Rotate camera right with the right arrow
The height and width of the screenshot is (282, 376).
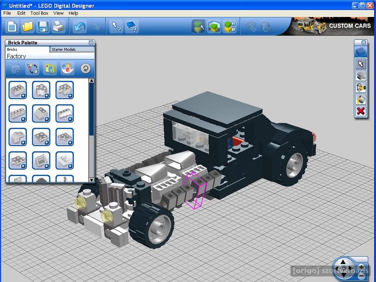(x=350, y=268)
